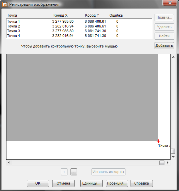Click the Добавить button
The height and width of the screenshot is (191, 179).
coord(164,46)
